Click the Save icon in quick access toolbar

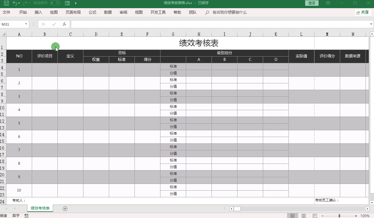[6, 3]
